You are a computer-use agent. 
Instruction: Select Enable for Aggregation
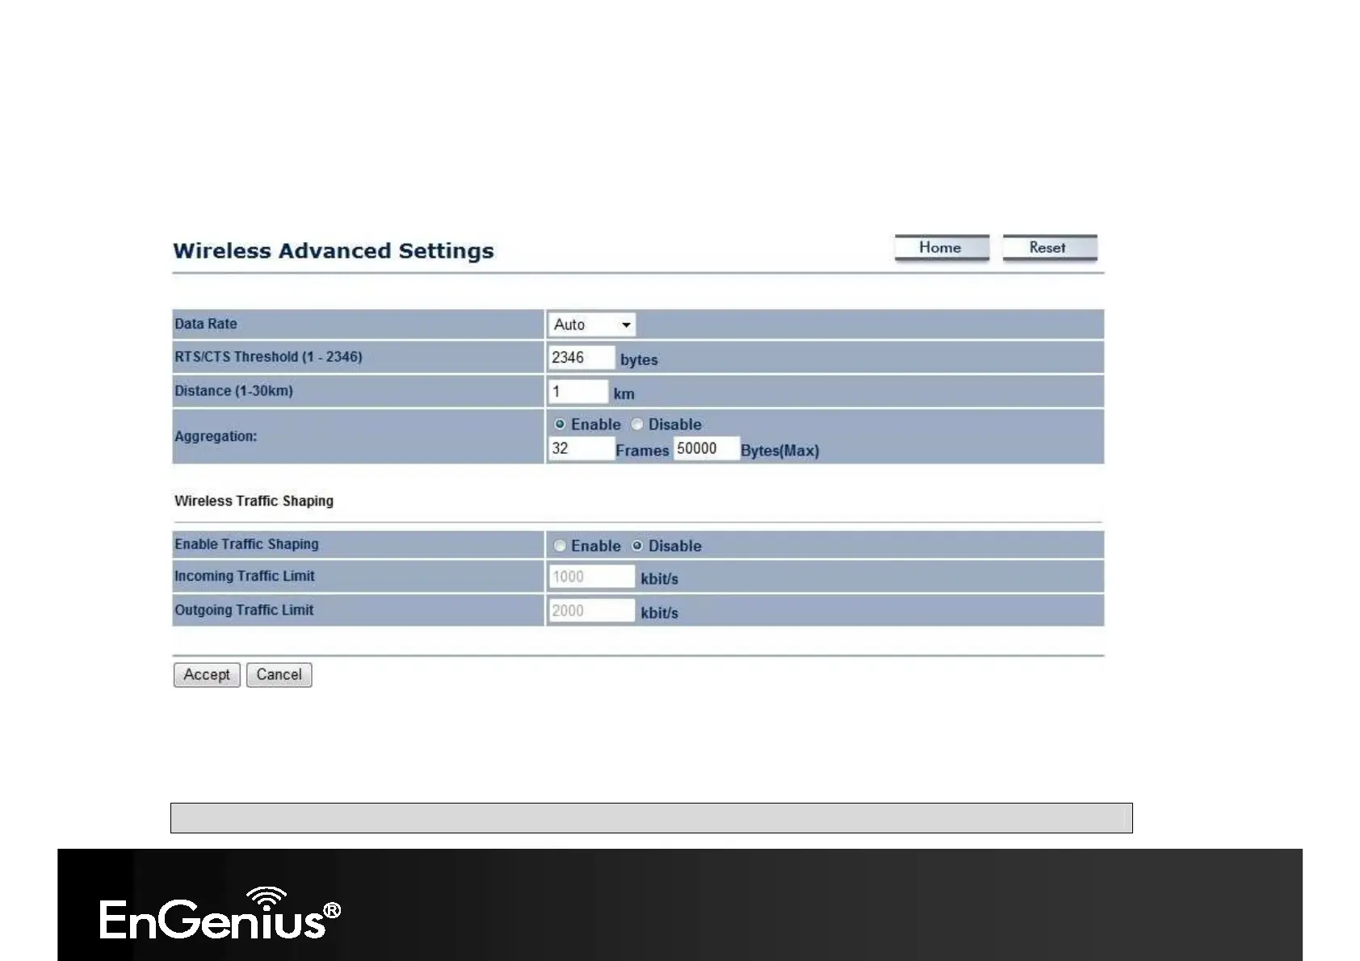(560, 424)
